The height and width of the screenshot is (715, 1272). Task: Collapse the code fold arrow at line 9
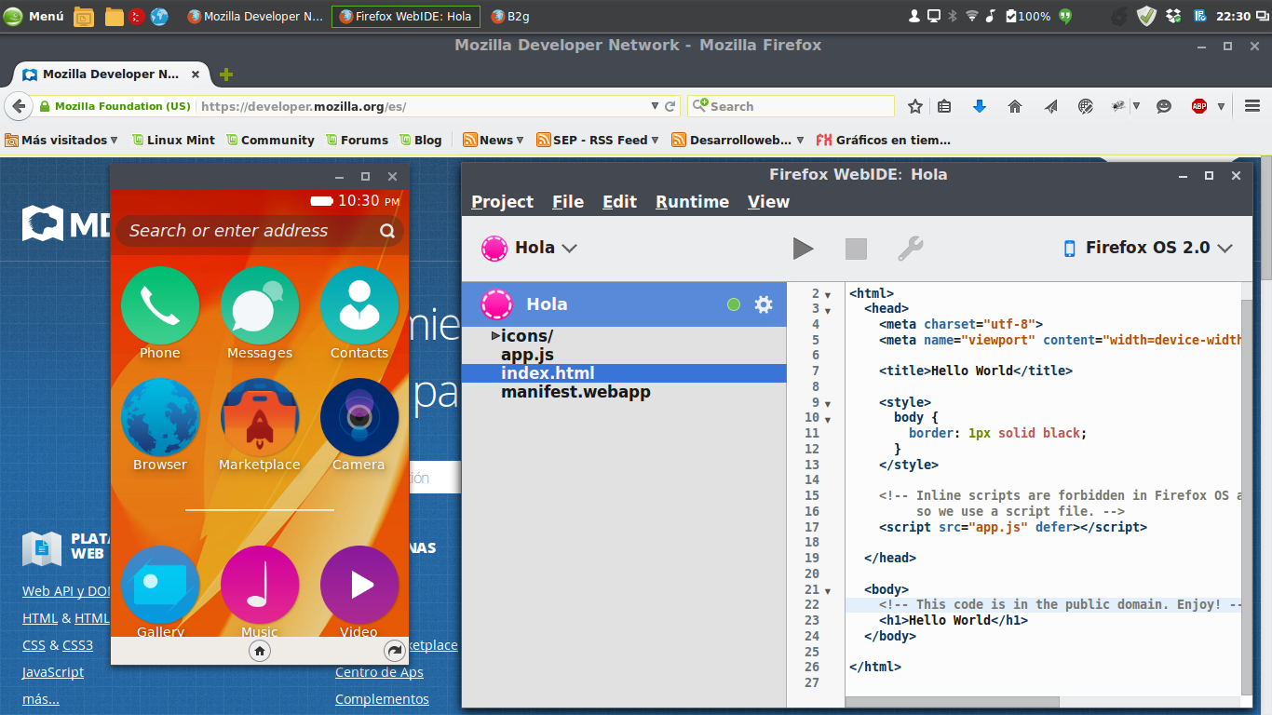(827, 404)
